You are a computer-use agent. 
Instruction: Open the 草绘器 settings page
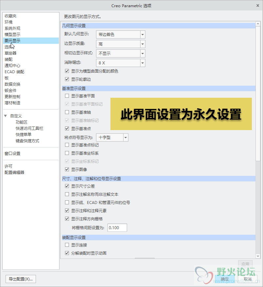point(10,53)
